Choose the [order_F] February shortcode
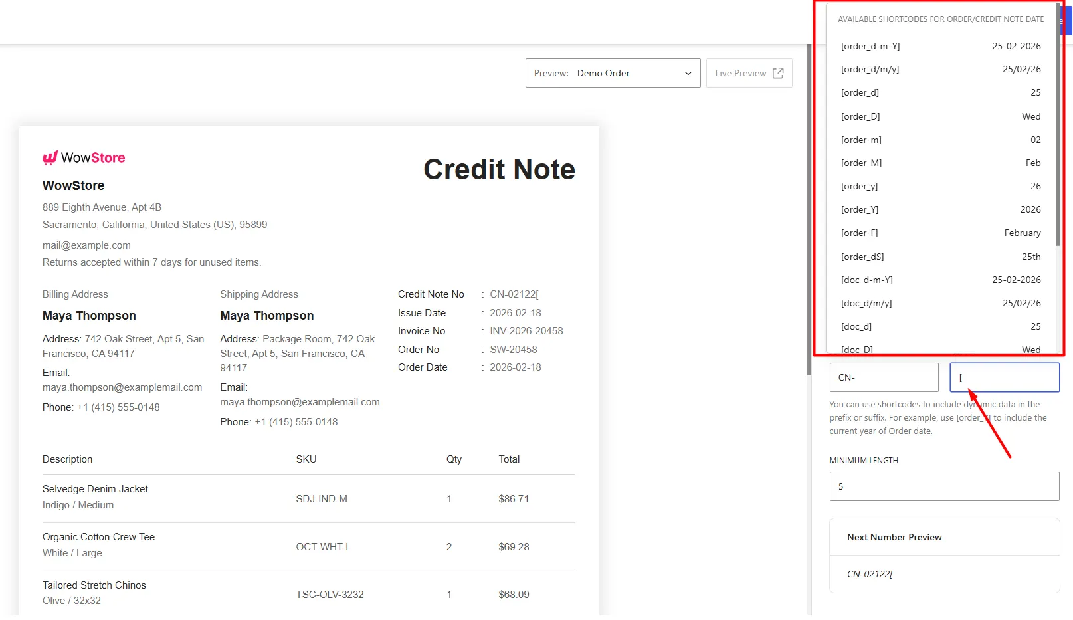1073x620 pixels. click(x=940, y=233)
